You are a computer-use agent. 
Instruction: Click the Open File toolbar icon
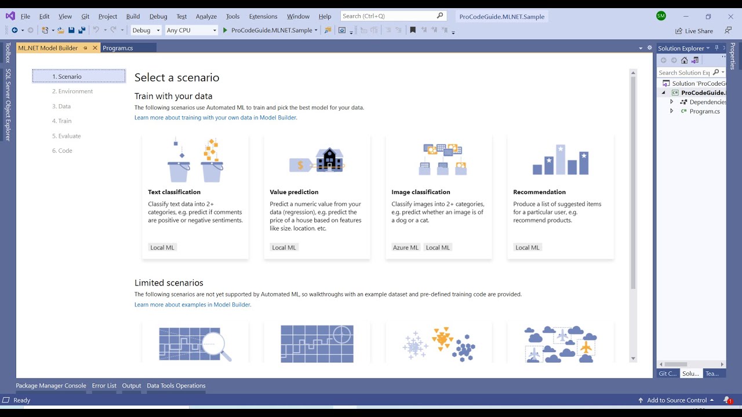(x=60, y=30)
